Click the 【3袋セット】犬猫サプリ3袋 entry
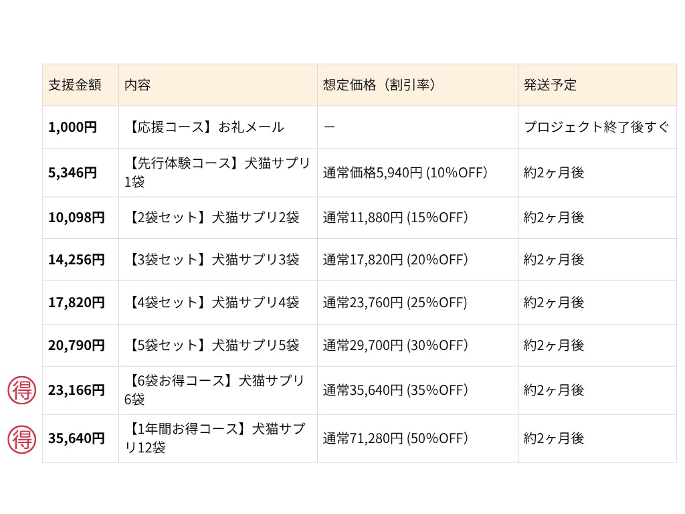685x514 pixels. (212, 260)
